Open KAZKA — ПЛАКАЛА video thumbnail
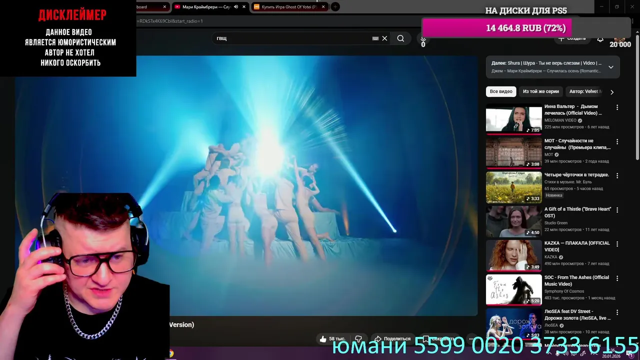 tap(514, 255)
